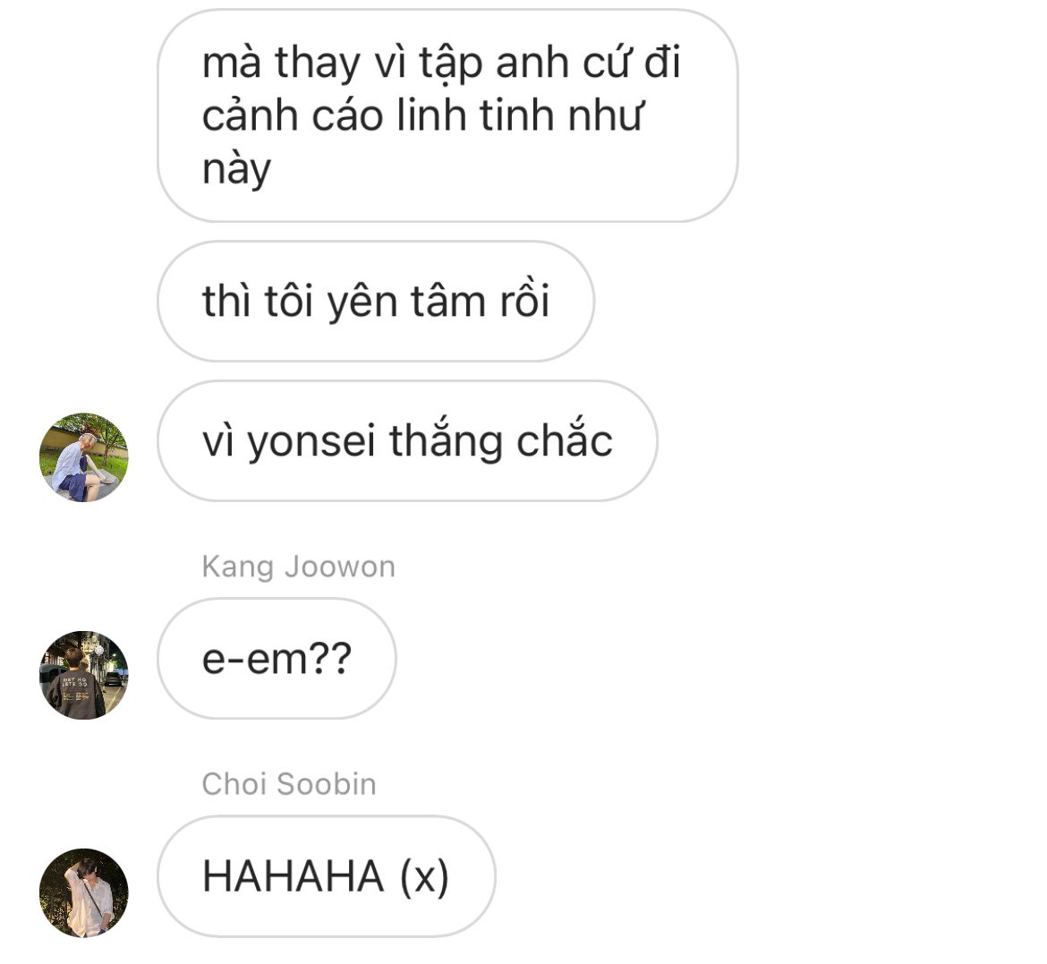This screenshot has width=1047, height=964.
Task: Click the words "cảnh cáo" in the first bubble
Action: click(294, 116)
